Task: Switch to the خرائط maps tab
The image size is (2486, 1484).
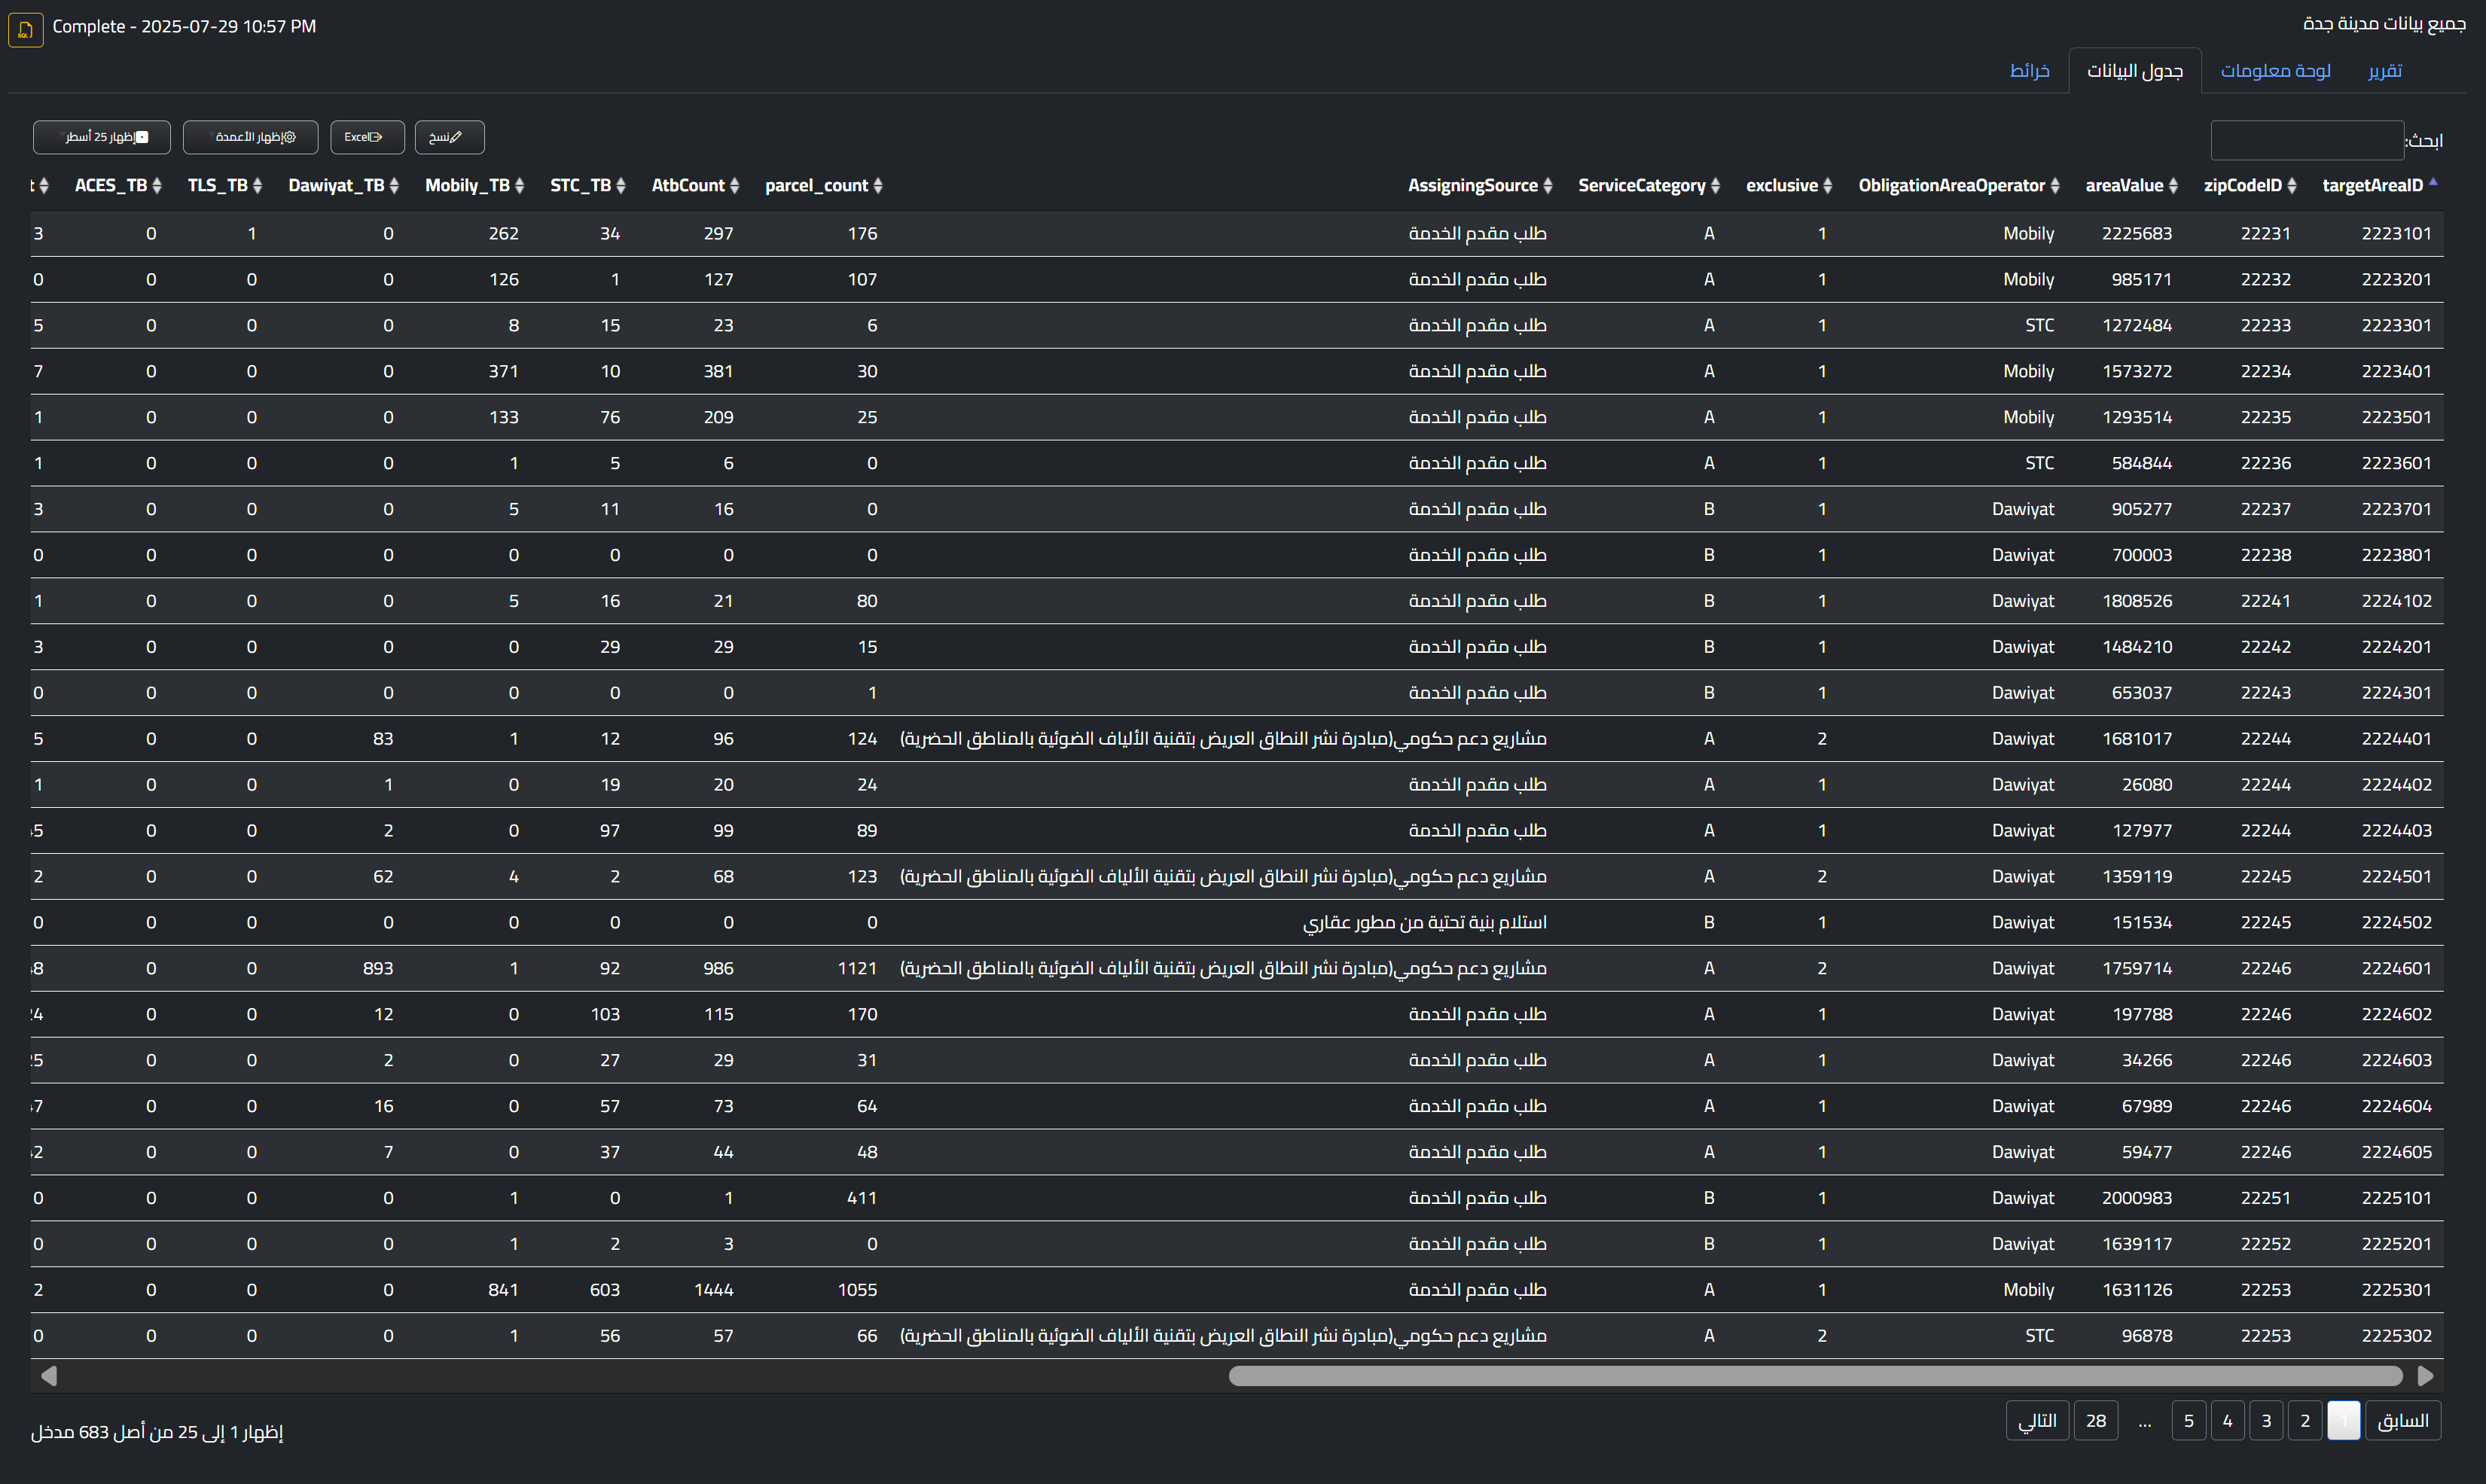Action: [2030, 70]
